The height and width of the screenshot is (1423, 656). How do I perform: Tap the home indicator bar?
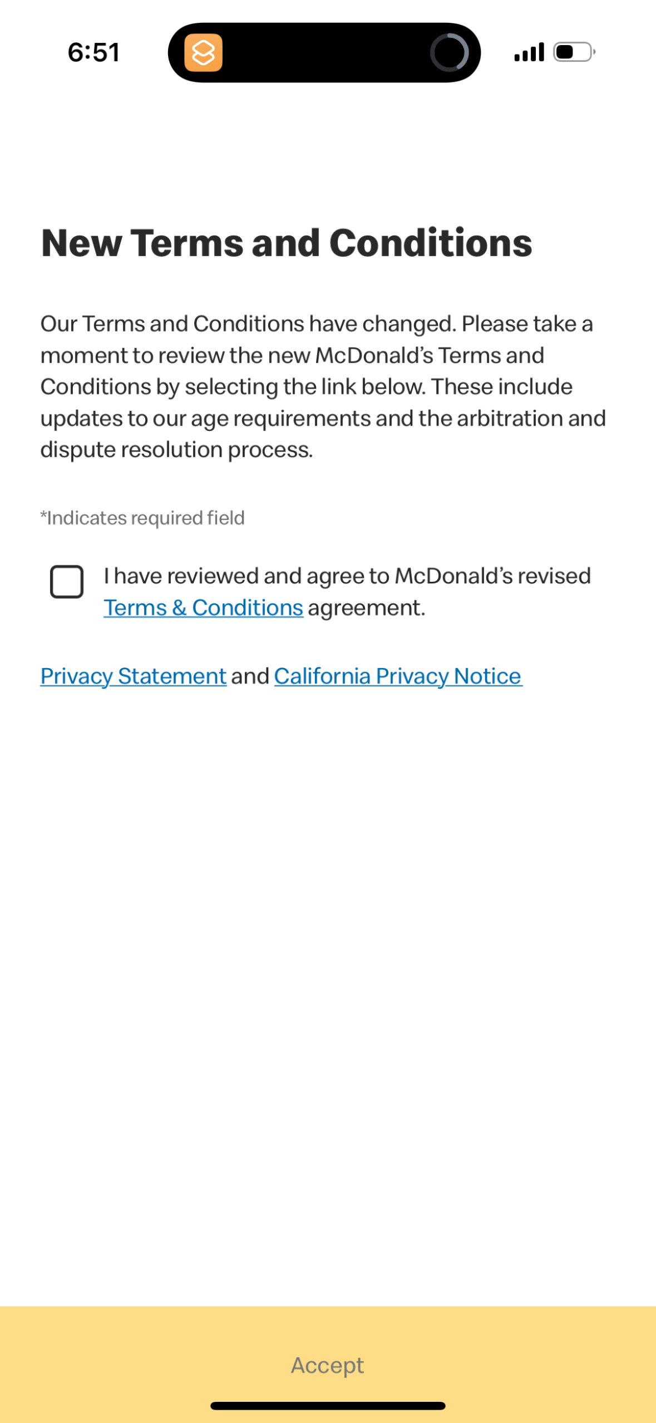coord(328,1406)
